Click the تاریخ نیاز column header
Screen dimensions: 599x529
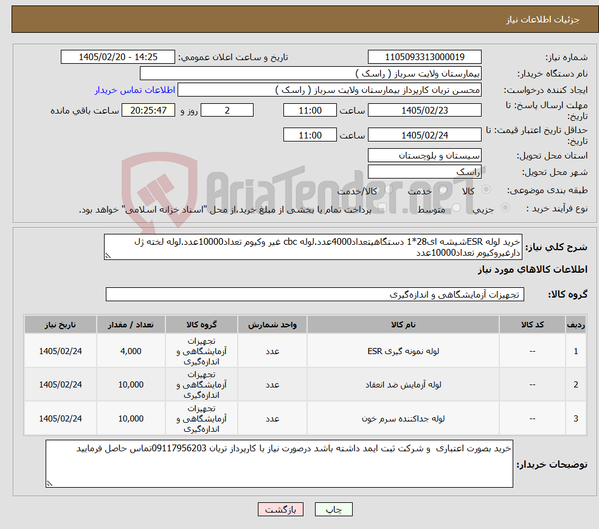60,324
